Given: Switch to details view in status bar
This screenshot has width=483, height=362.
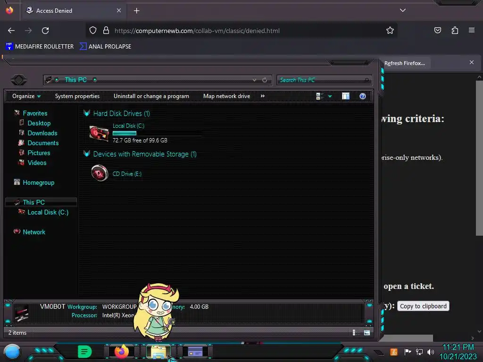Looking at the screenshot, I should [354, 332].
